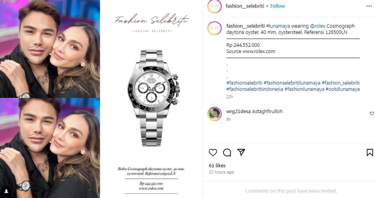View wrg21desa's profile avatar
The image size is (375, 198).
click(x=214, y=114)
